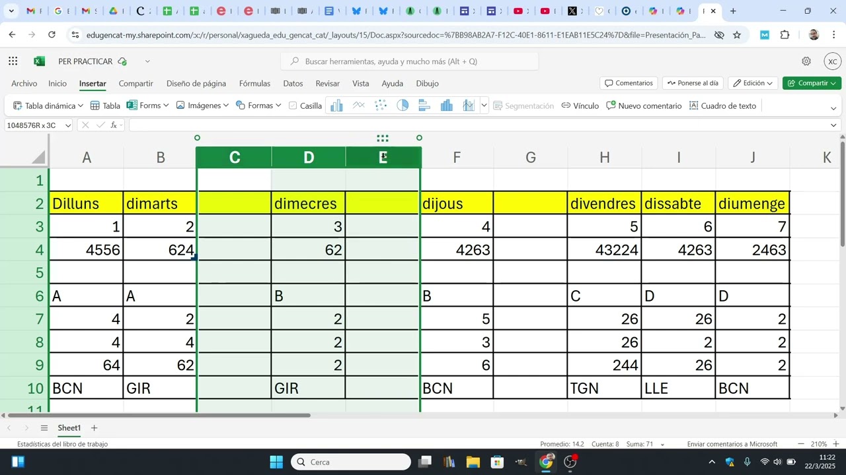This screenshot has height=475, width=846.
Task: Cancel formula entry with X icon
Action: point(85,125)
